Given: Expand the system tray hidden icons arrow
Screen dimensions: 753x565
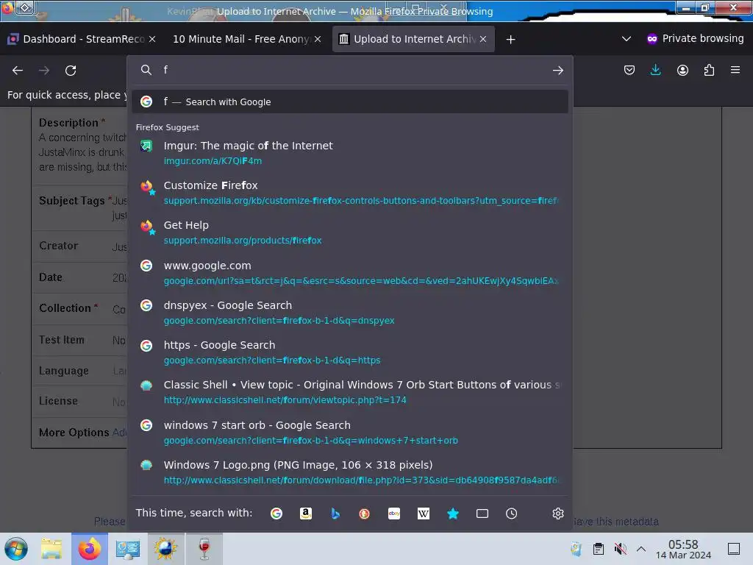Looking at the screenshot, I should (641, 549).
